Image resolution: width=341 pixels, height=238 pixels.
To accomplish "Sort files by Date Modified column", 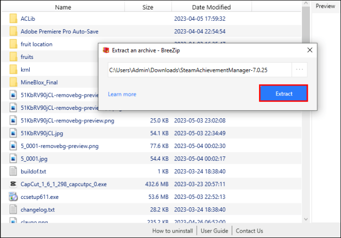I will click(212, 7).
